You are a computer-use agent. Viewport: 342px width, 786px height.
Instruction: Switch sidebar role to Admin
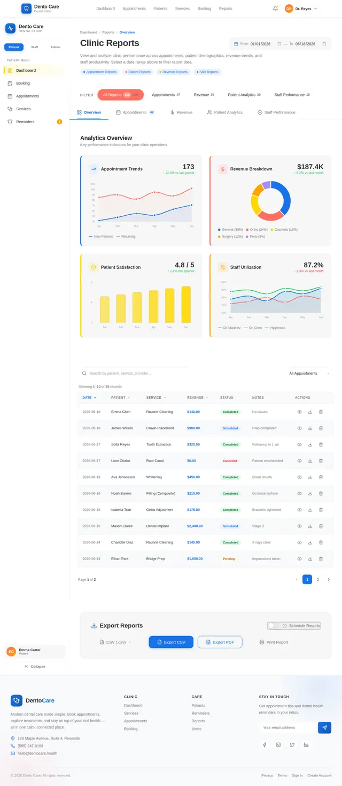pyautogui.click(x=56, y=47)
